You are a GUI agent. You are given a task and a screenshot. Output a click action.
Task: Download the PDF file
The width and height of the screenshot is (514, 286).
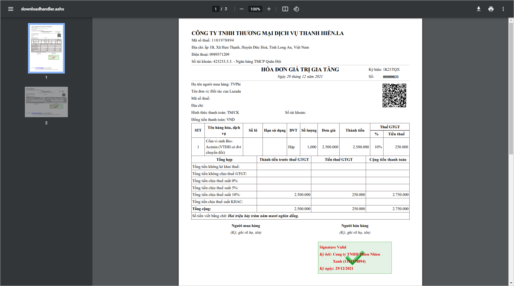tap(479, 9)
